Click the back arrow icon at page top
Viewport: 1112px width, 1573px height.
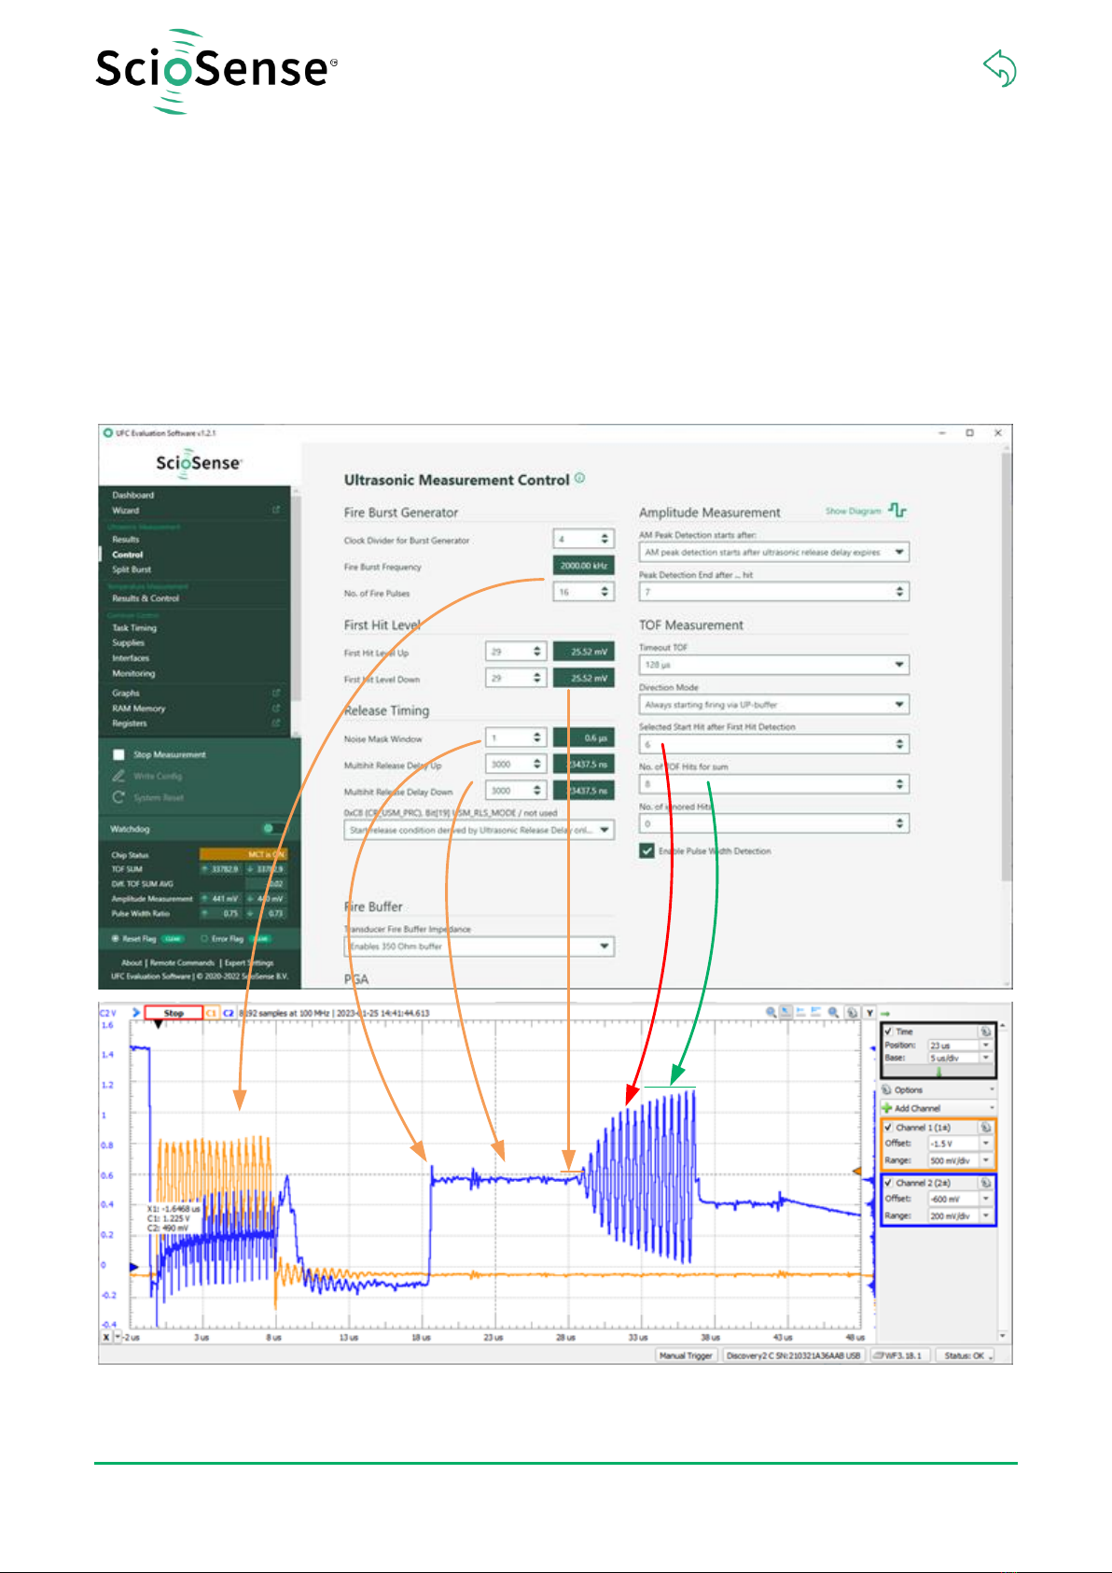999,69
